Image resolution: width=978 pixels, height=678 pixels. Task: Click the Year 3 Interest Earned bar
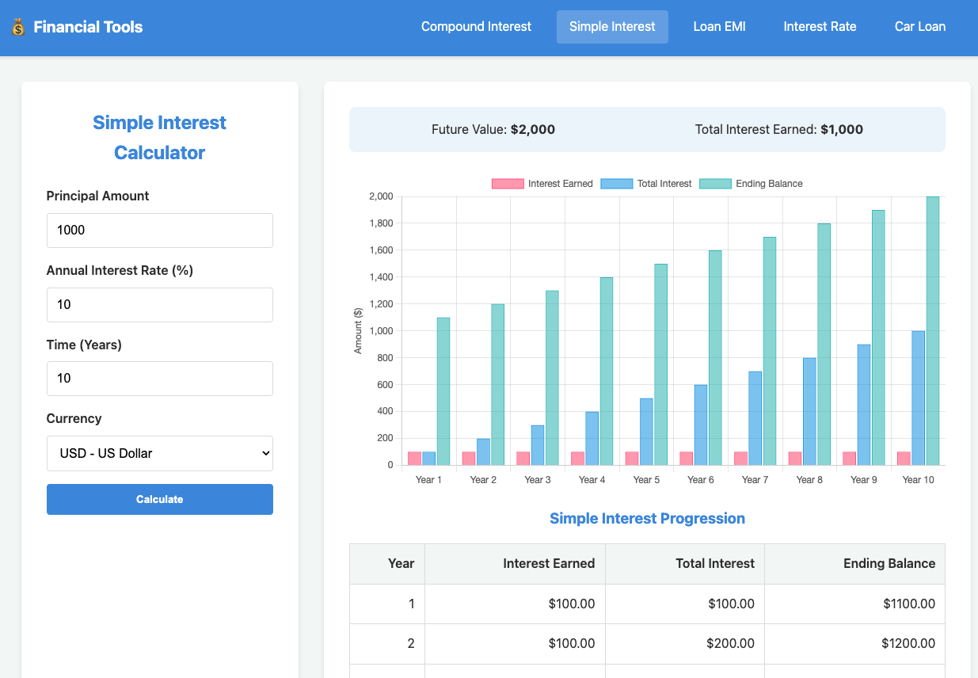(523, 459)
